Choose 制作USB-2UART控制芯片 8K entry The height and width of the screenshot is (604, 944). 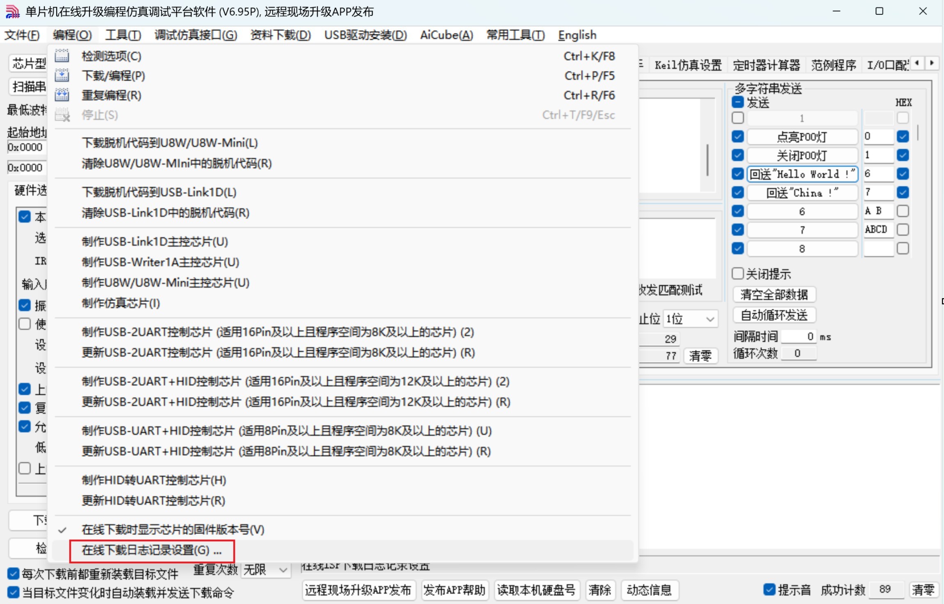(342, 332)
